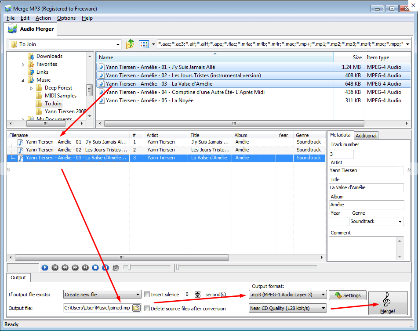The width and height of the screenshot is (418, 331).
Task: Collapse metadata panel with right chevron
Action: point(409,169)
